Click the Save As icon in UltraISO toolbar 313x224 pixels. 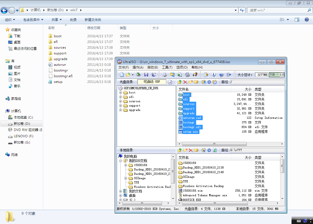tap(154, 75)
